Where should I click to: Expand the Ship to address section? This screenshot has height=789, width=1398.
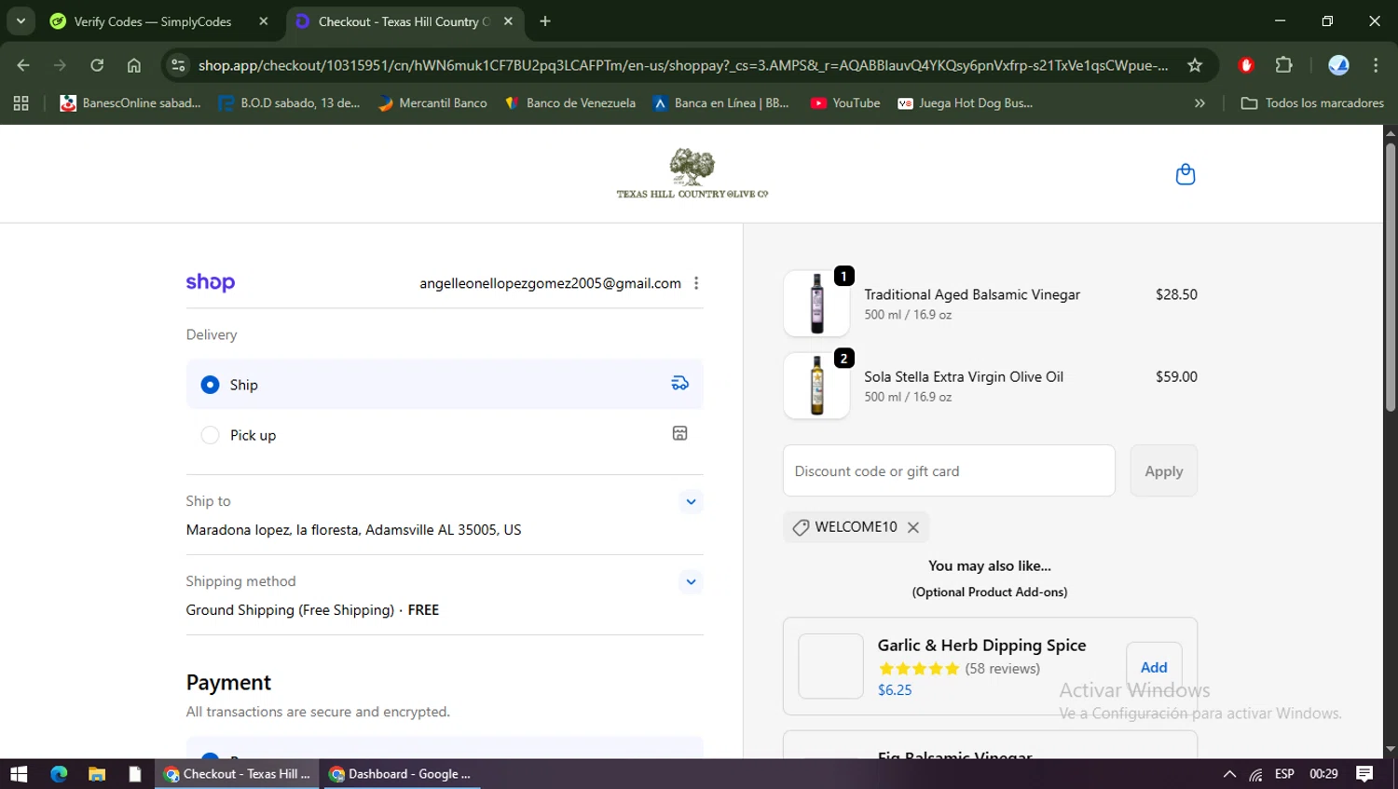tap(691, 501)
